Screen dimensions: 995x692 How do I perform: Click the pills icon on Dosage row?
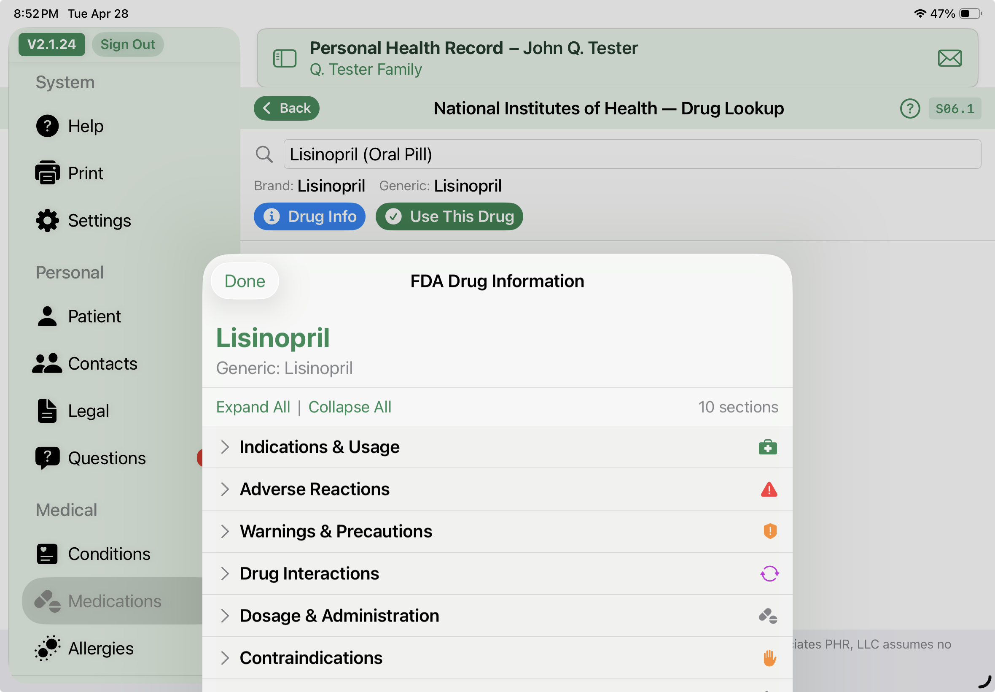click(x=768, y=616)
